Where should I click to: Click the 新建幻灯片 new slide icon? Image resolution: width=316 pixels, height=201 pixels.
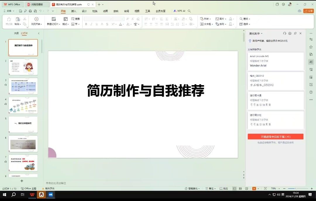(53, 19)
